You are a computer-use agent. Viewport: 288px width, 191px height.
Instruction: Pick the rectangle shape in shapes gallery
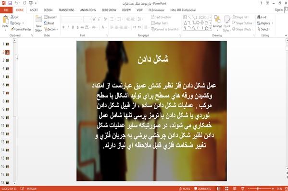(198, 18)
